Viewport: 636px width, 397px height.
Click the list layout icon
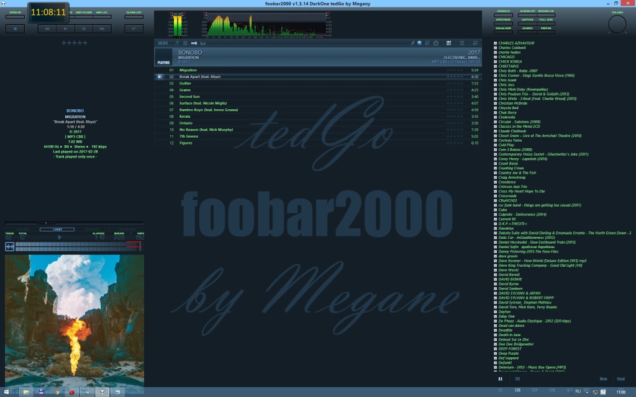click(461, 43)
